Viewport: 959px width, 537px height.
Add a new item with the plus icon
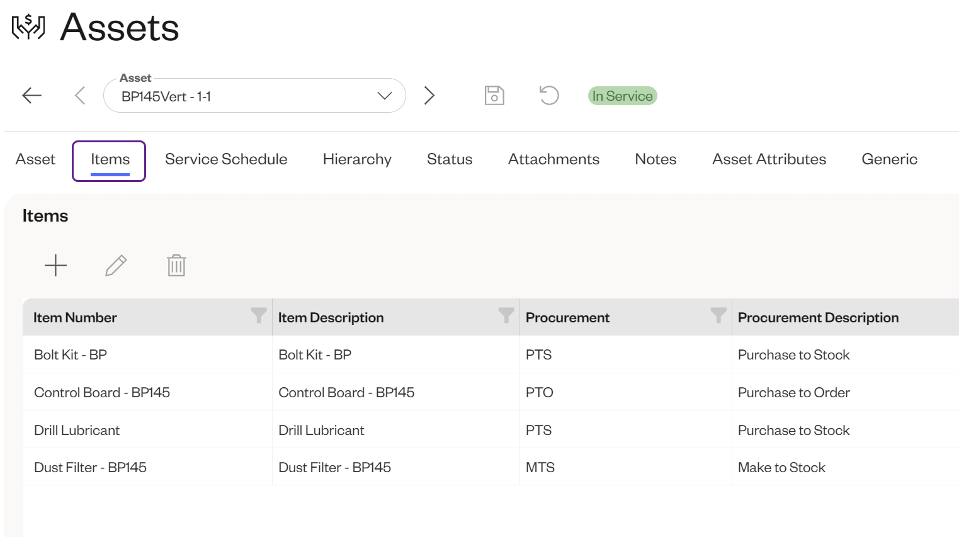coord(55,265)
